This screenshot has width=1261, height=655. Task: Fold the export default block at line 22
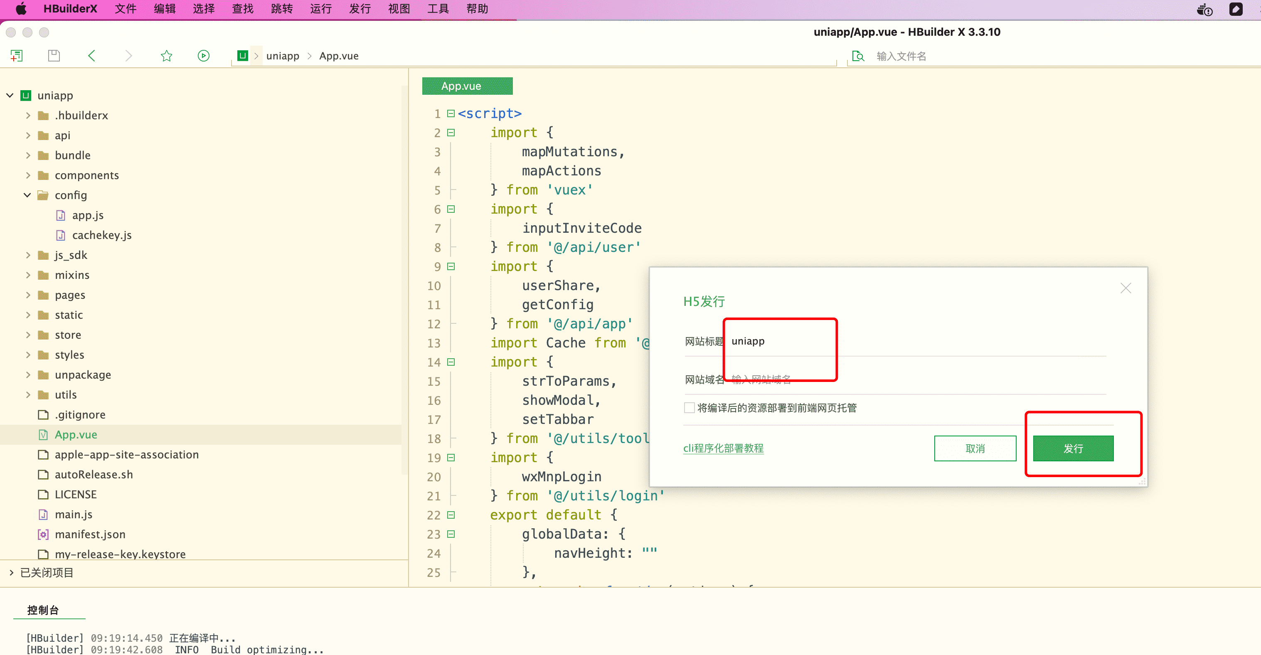[451, 515]
